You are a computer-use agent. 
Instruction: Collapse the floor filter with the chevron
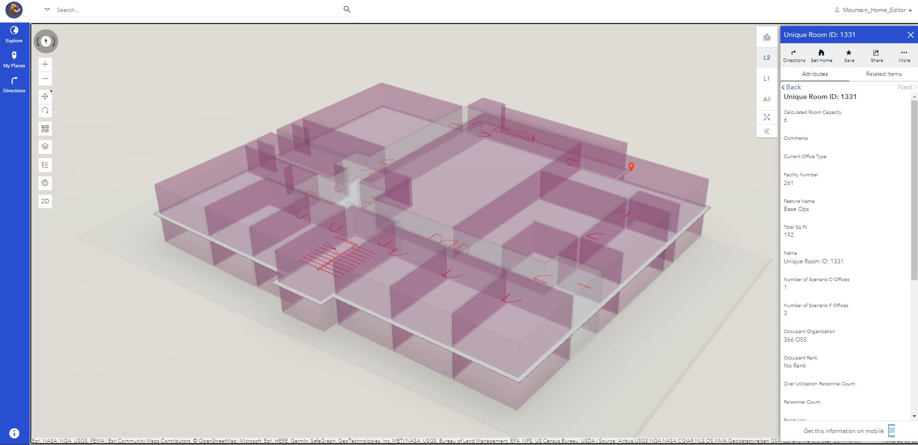(766, 131)
